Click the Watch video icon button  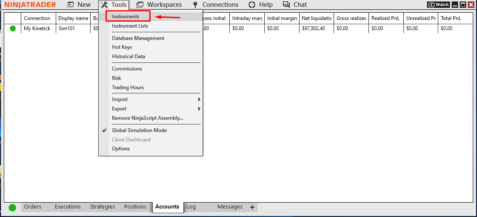pyautogui.click(x=438, y=5)
